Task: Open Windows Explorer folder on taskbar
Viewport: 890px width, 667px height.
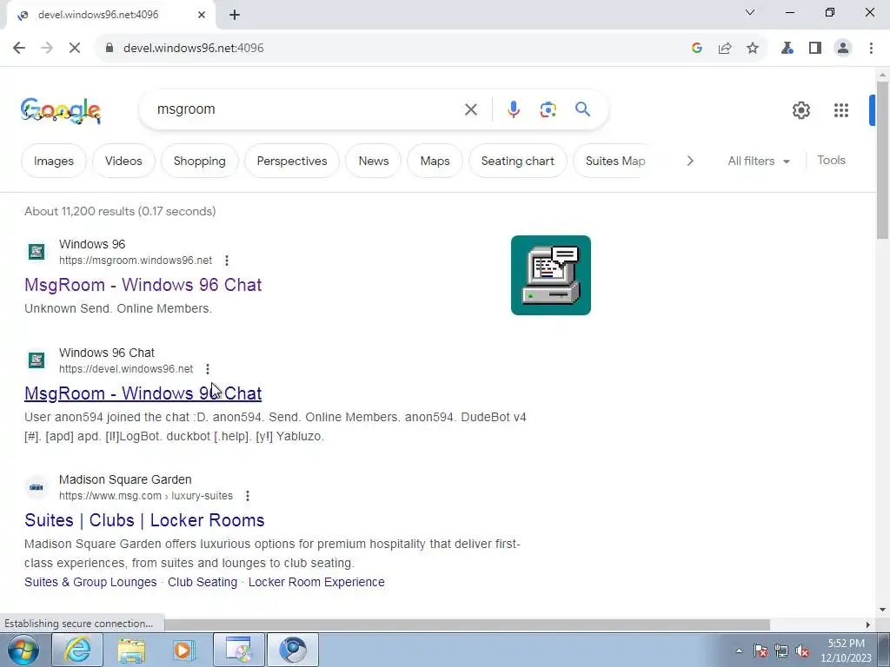Action: coord(131,650)
